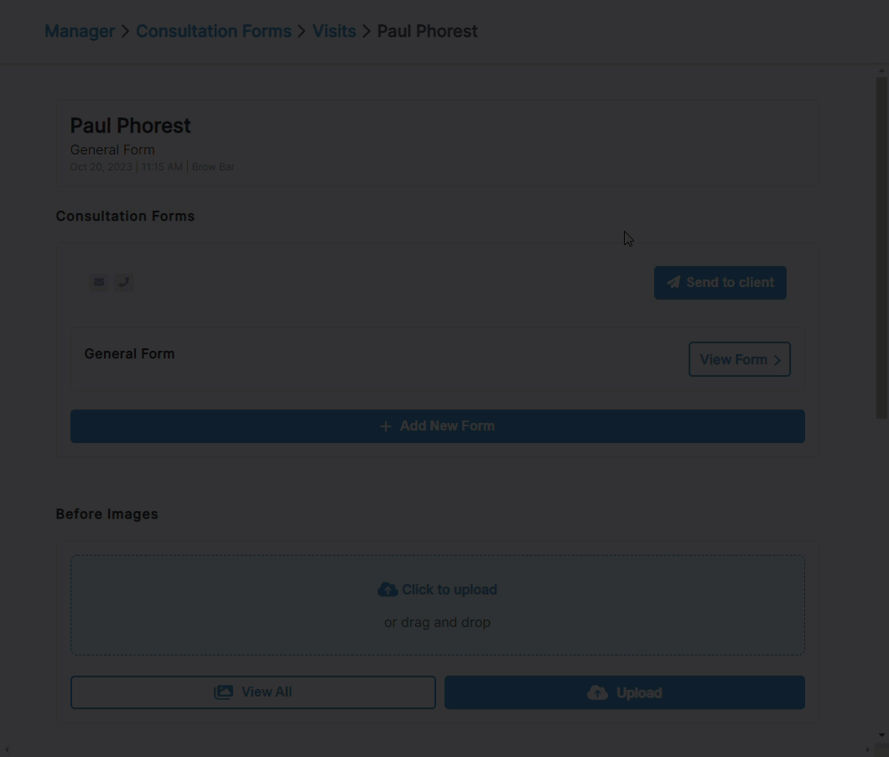This screenshot has width=889, height=757.
Task: Click the plus Add New Form button
Action: (x=438, y=426)
